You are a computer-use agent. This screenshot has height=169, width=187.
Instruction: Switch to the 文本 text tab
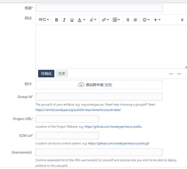point(62,74)
